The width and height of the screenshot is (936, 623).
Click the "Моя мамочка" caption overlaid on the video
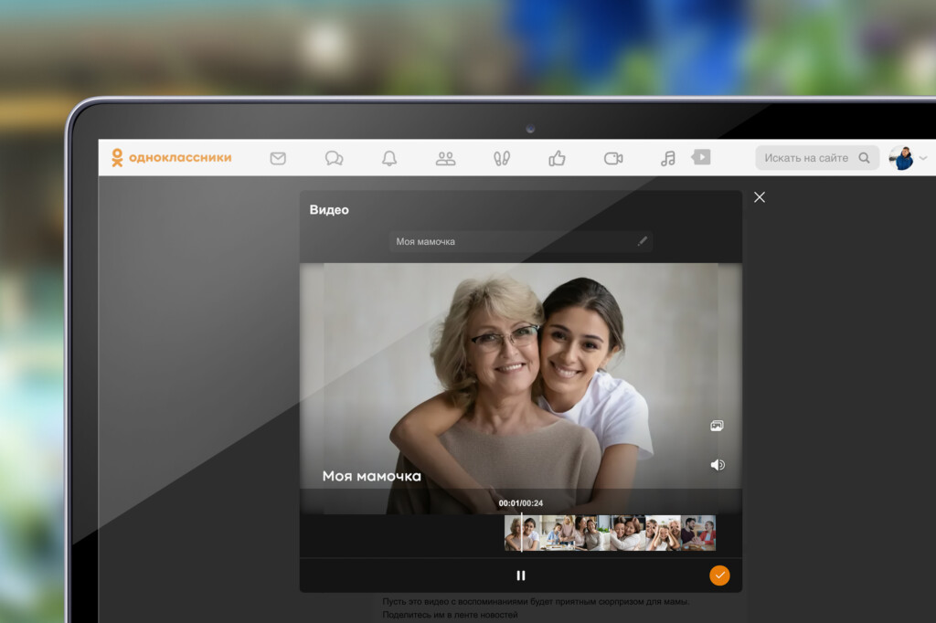click(371, 476)
